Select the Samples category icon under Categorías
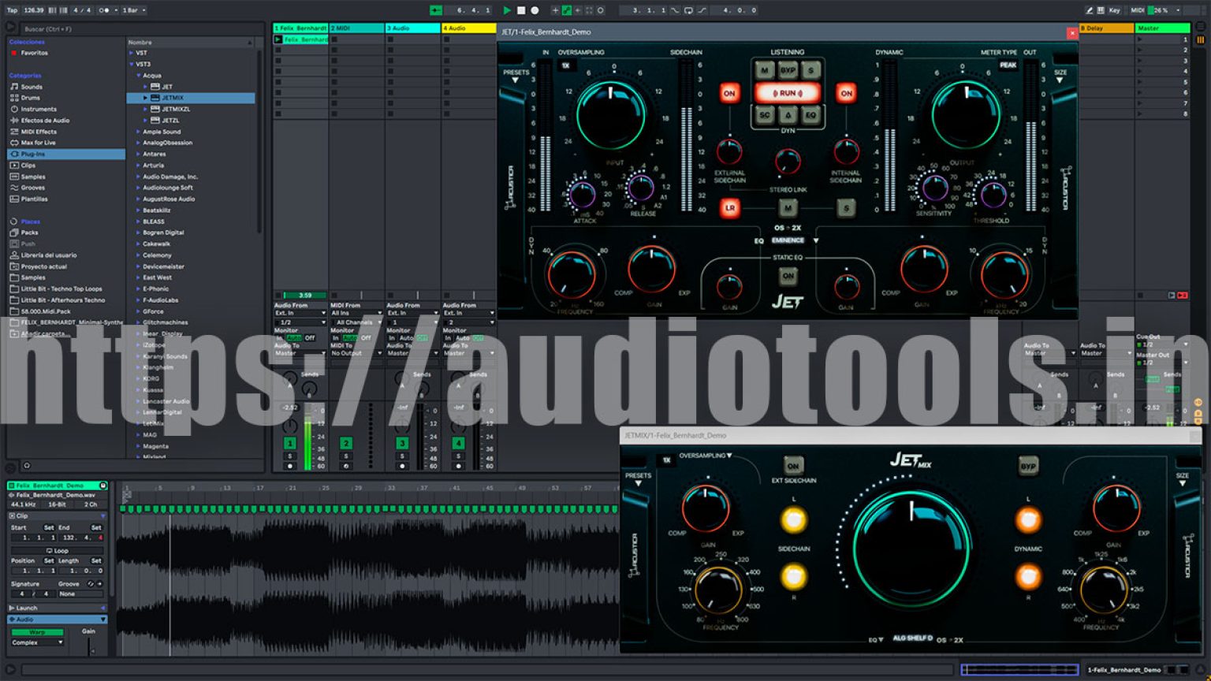Screen dimensions: 1211x681 tap(14, 177)
